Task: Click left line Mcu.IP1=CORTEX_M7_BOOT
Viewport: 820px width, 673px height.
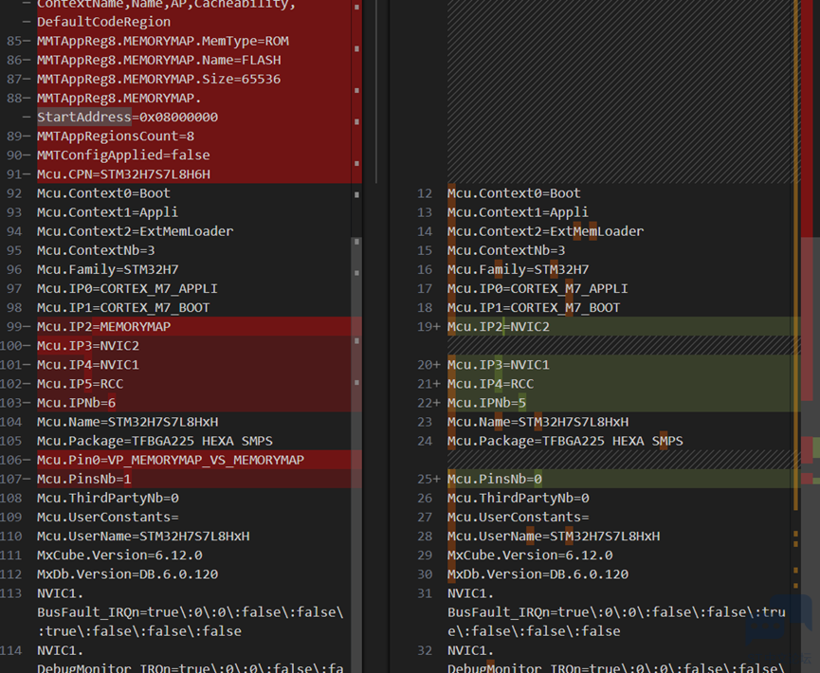Action: pos(123,307)
